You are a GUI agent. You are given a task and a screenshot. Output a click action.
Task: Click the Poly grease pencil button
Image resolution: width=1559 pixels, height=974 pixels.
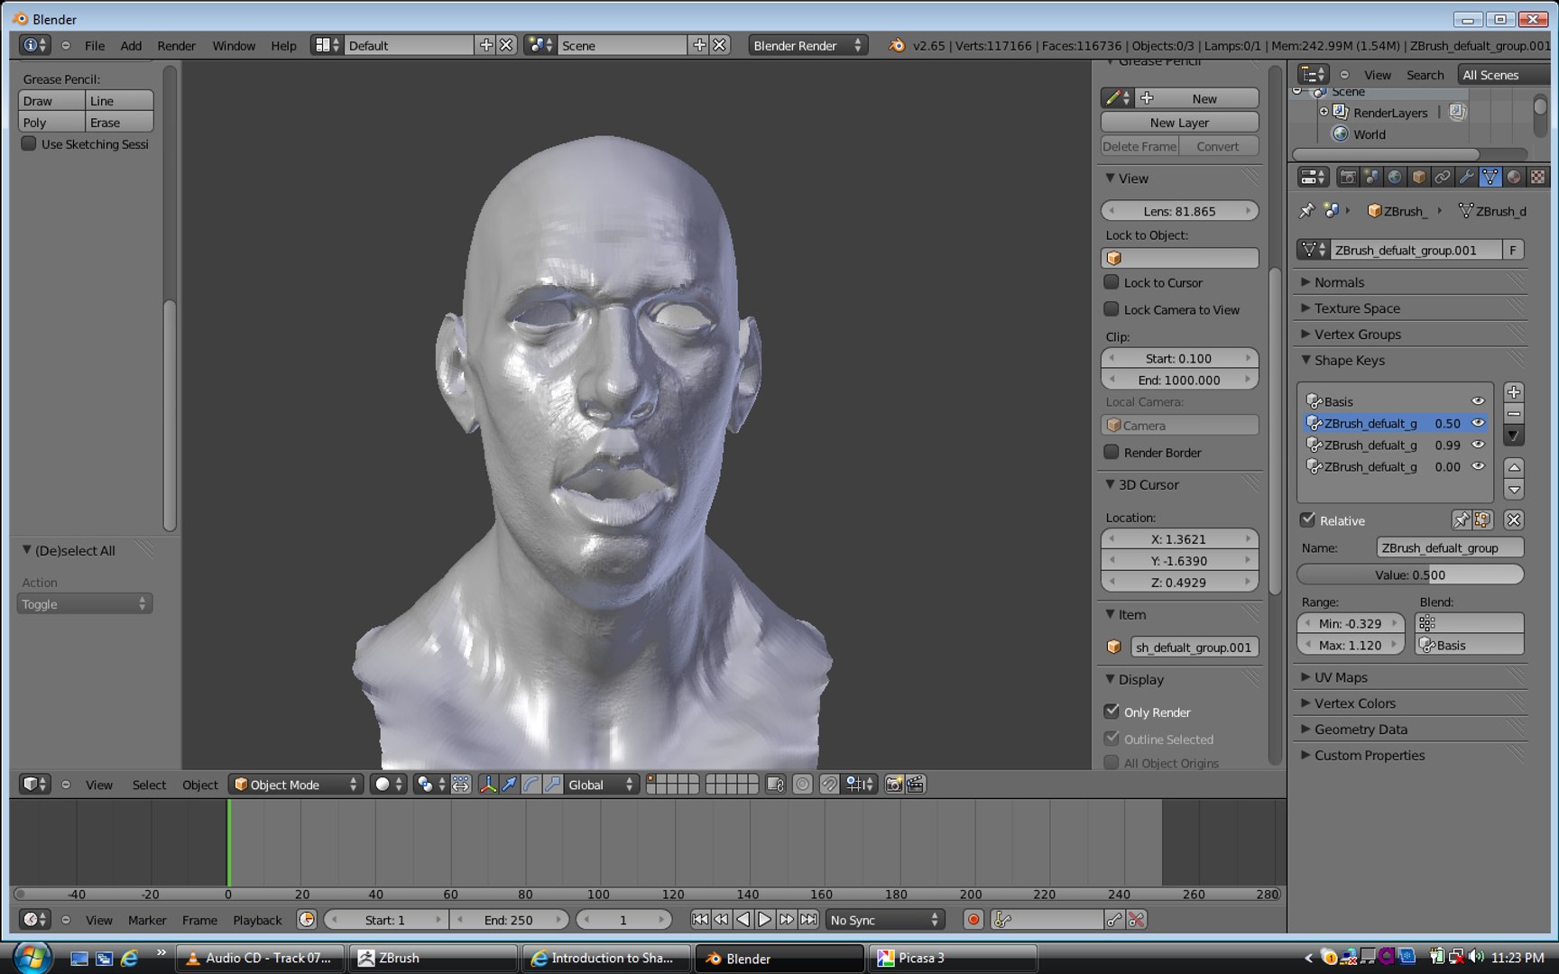coord(51,123)
